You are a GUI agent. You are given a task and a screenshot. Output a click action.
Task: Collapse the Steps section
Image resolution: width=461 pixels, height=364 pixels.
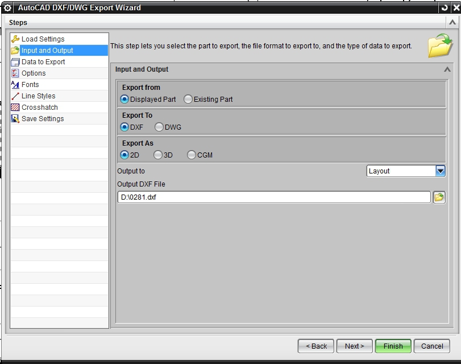click(x=452, y=22)
